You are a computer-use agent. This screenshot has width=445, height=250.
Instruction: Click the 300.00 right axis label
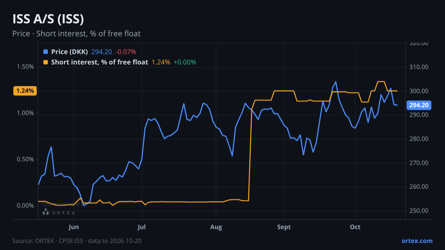pyautogui.click(x=419, y=91)
